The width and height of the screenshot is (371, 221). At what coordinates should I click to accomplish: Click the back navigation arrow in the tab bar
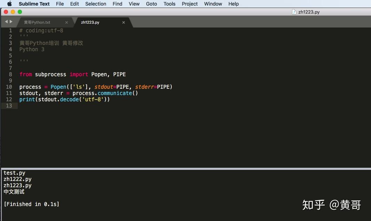pyautogui.click(x=6, y=21)
